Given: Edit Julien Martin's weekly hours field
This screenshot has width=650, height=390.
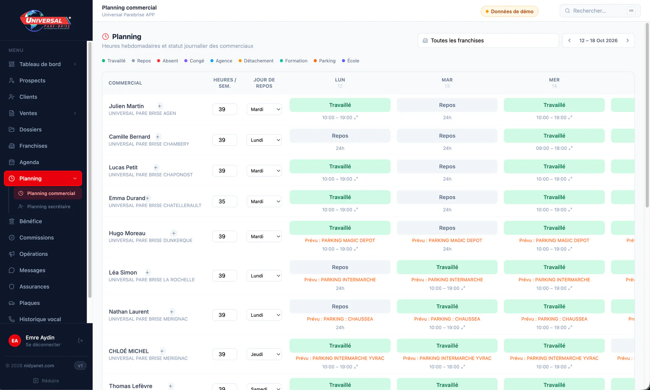Looking at the screenshot, I should pyautogui.click(x=225, y=109).
